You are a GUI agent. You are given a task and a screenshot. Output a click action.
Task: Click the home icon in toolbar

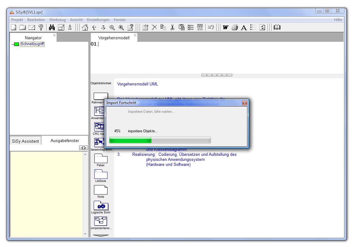click(85, 27)
